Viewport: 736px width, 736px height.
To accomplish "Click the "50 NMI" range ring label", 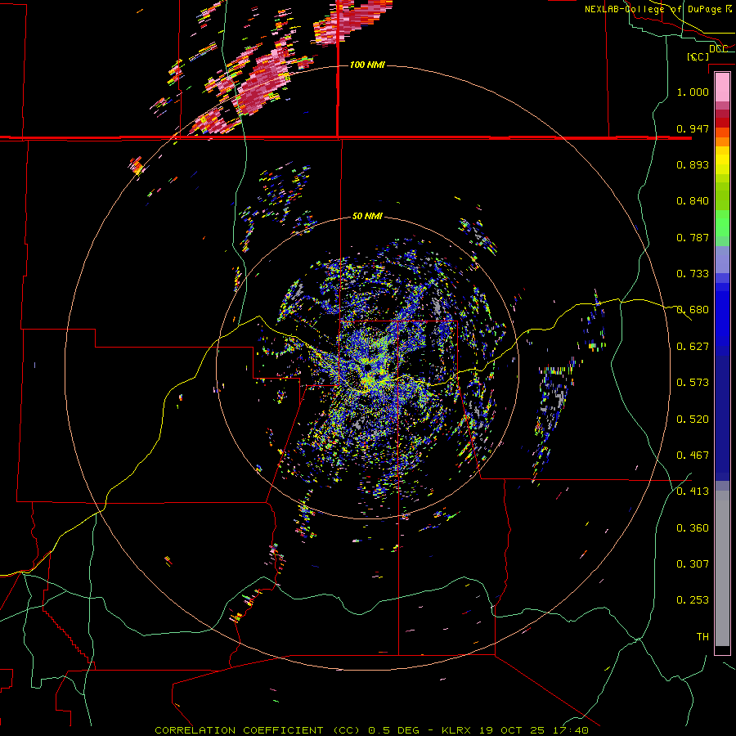I will point(367,217).
